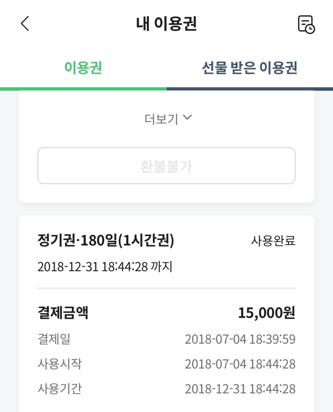This screenshot has height=412, width=333.
Task: Select the 정기권·180일(1시간권) title
Action: click(x=106, y=240)
